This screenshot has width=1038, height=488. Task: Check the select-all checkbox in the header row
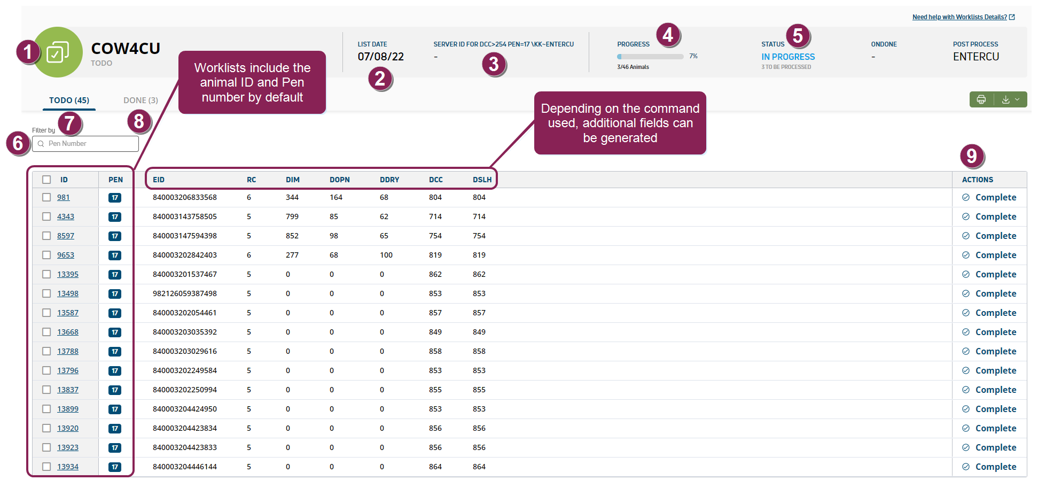46,180
